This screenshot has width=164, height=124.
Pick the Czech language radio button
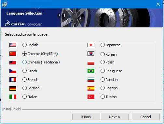24,71
